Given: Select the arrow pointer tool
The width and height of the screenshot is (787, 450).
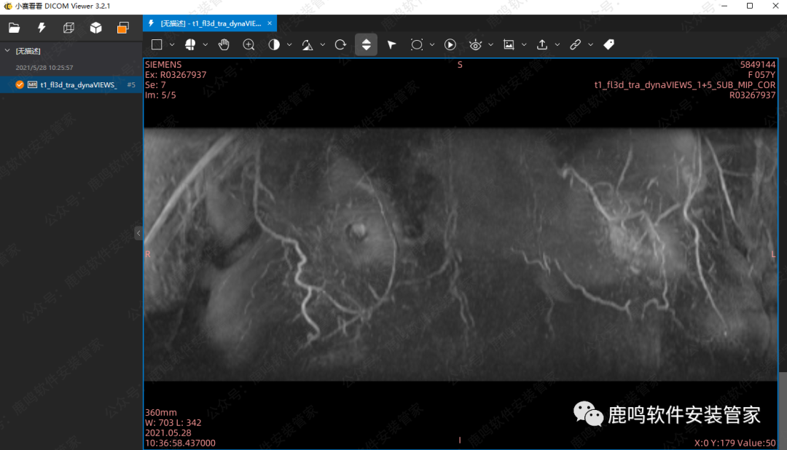Looking at the screenshot, I should (x=391, y=44).
